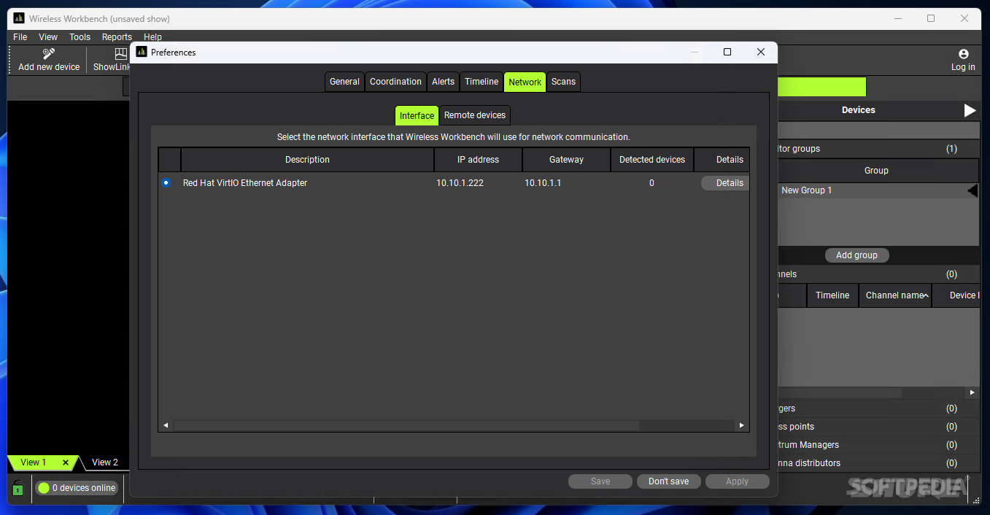Click the Red Hat VirtIO Ethernet Adapter description
The height and width of the screenshot is (515, 990).
[245, 183]
